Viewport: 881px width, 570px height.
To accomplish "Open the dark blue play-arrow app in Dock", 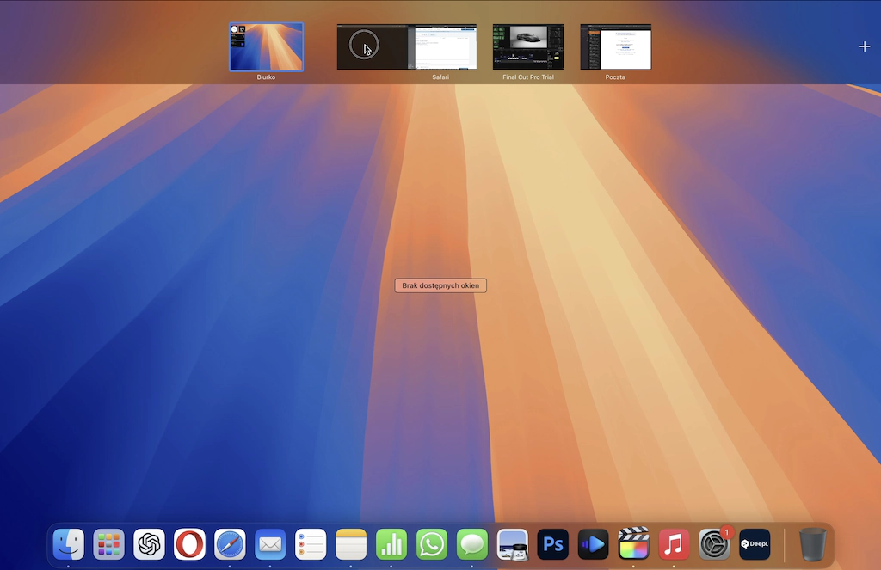I will click(x=594, y=544).
